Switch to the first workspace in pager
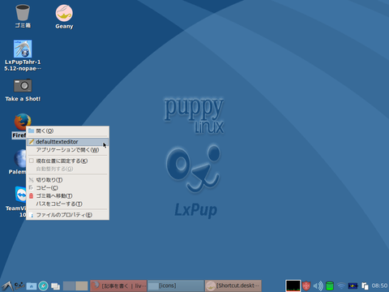 (x=69, y=286)
